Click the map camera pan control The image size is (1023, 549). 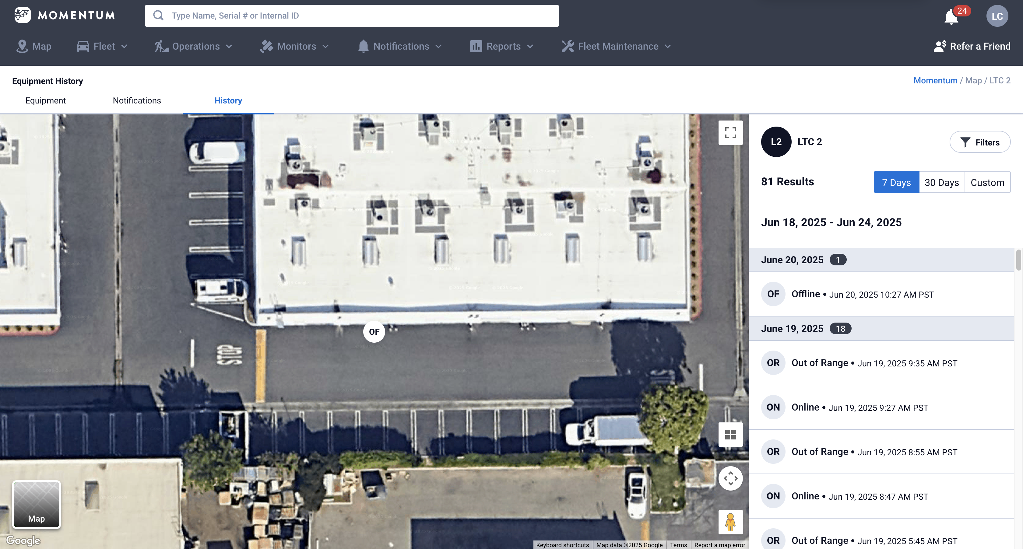(730, 478)
